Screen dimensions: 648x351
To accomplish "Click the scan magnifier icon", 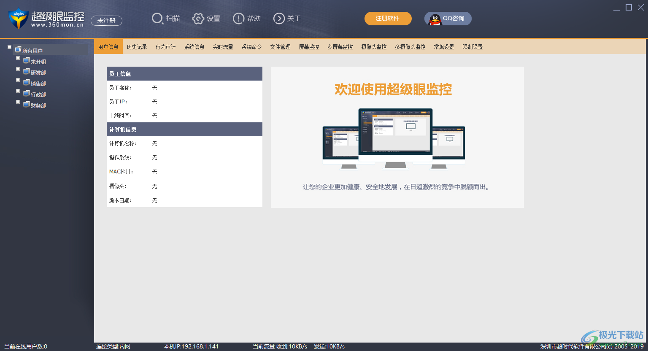I will click(x=157, y=19).
